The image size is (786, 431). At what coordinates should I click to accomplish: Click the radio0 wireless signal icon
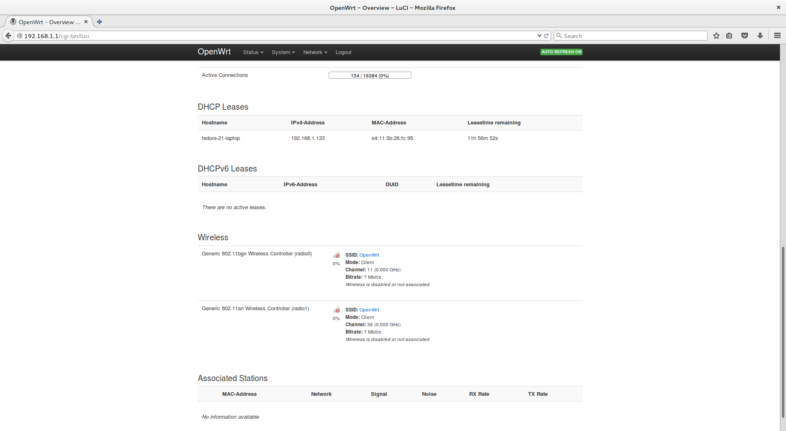pyautogui.click(x=337, y=255)
